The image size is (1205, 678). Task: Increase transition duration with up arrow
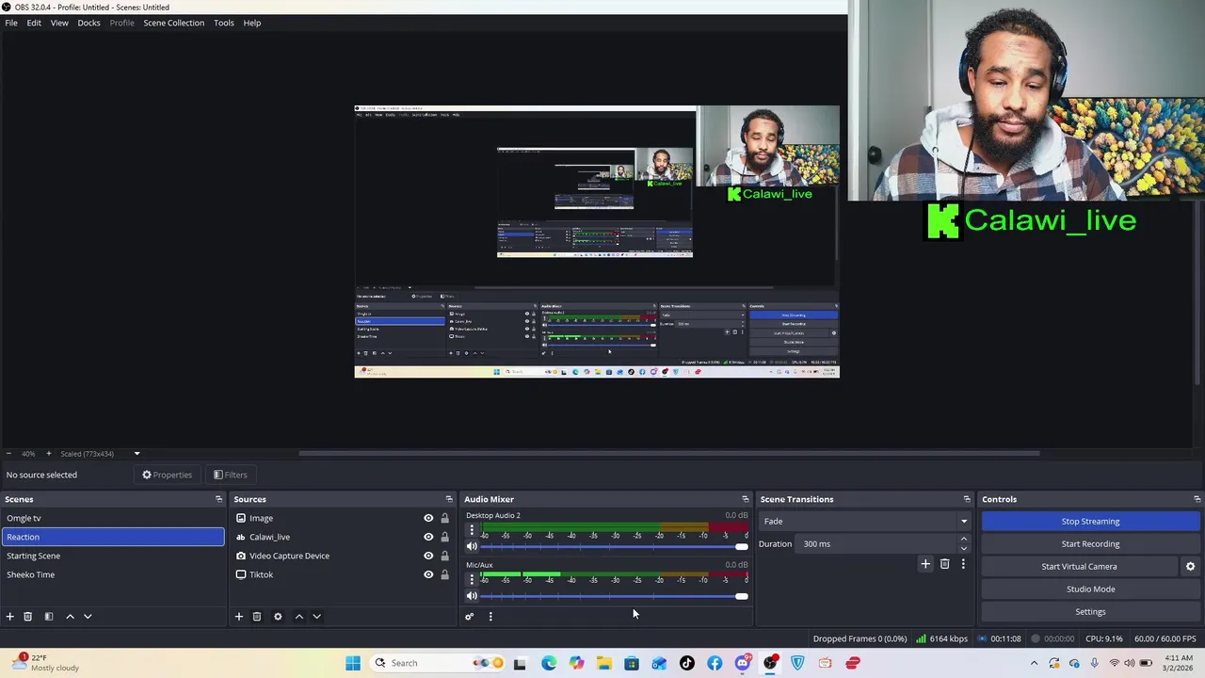[963, 540]
